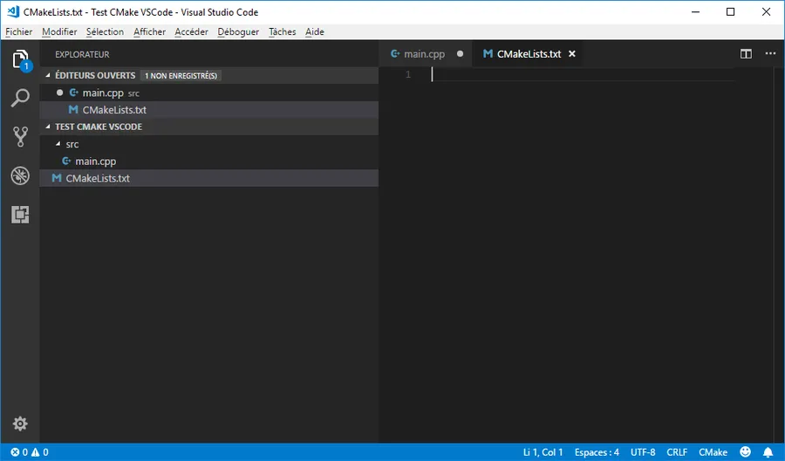
Task: Open the Debug view icon
Action: (20, 175)
